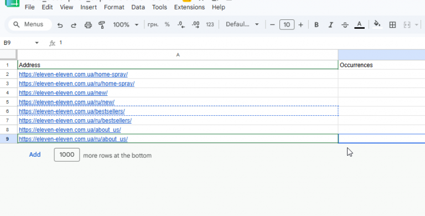Select column A header
The image size is (425, 216).
(178, 55)
